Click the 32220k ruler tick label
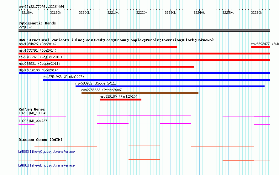Image resolution: width=279 pixels, height=175 pixels. point(142,13)
